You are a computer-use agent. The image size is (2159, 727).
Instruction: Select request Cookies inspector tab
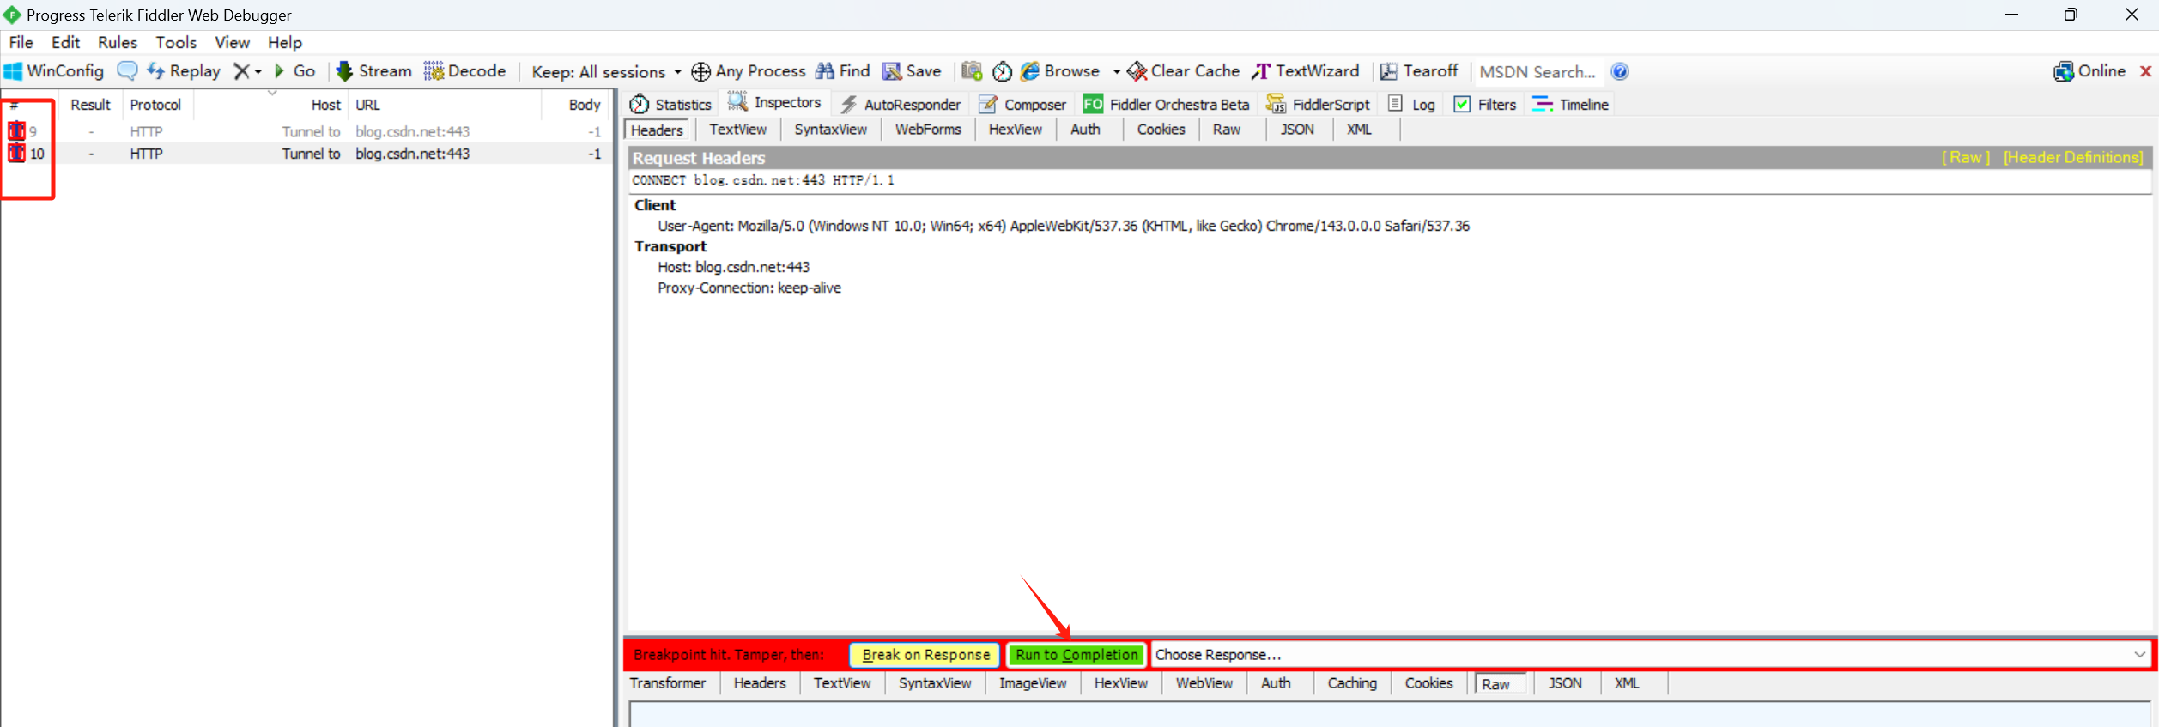(x=1161, y=130)
